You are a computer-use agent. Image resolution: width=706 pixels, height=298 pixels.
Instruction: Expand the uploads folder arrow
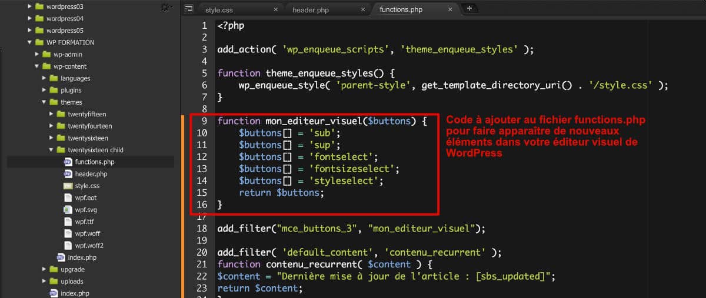(44, 281)
